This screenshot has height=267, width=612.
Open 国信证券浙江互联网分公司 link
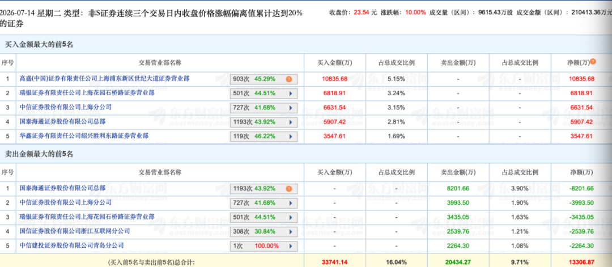(x=75, y=231)
